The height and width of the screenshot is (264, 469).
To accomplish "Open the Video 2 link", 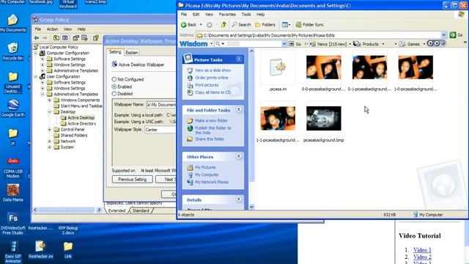I will click(x=422, y=257).
